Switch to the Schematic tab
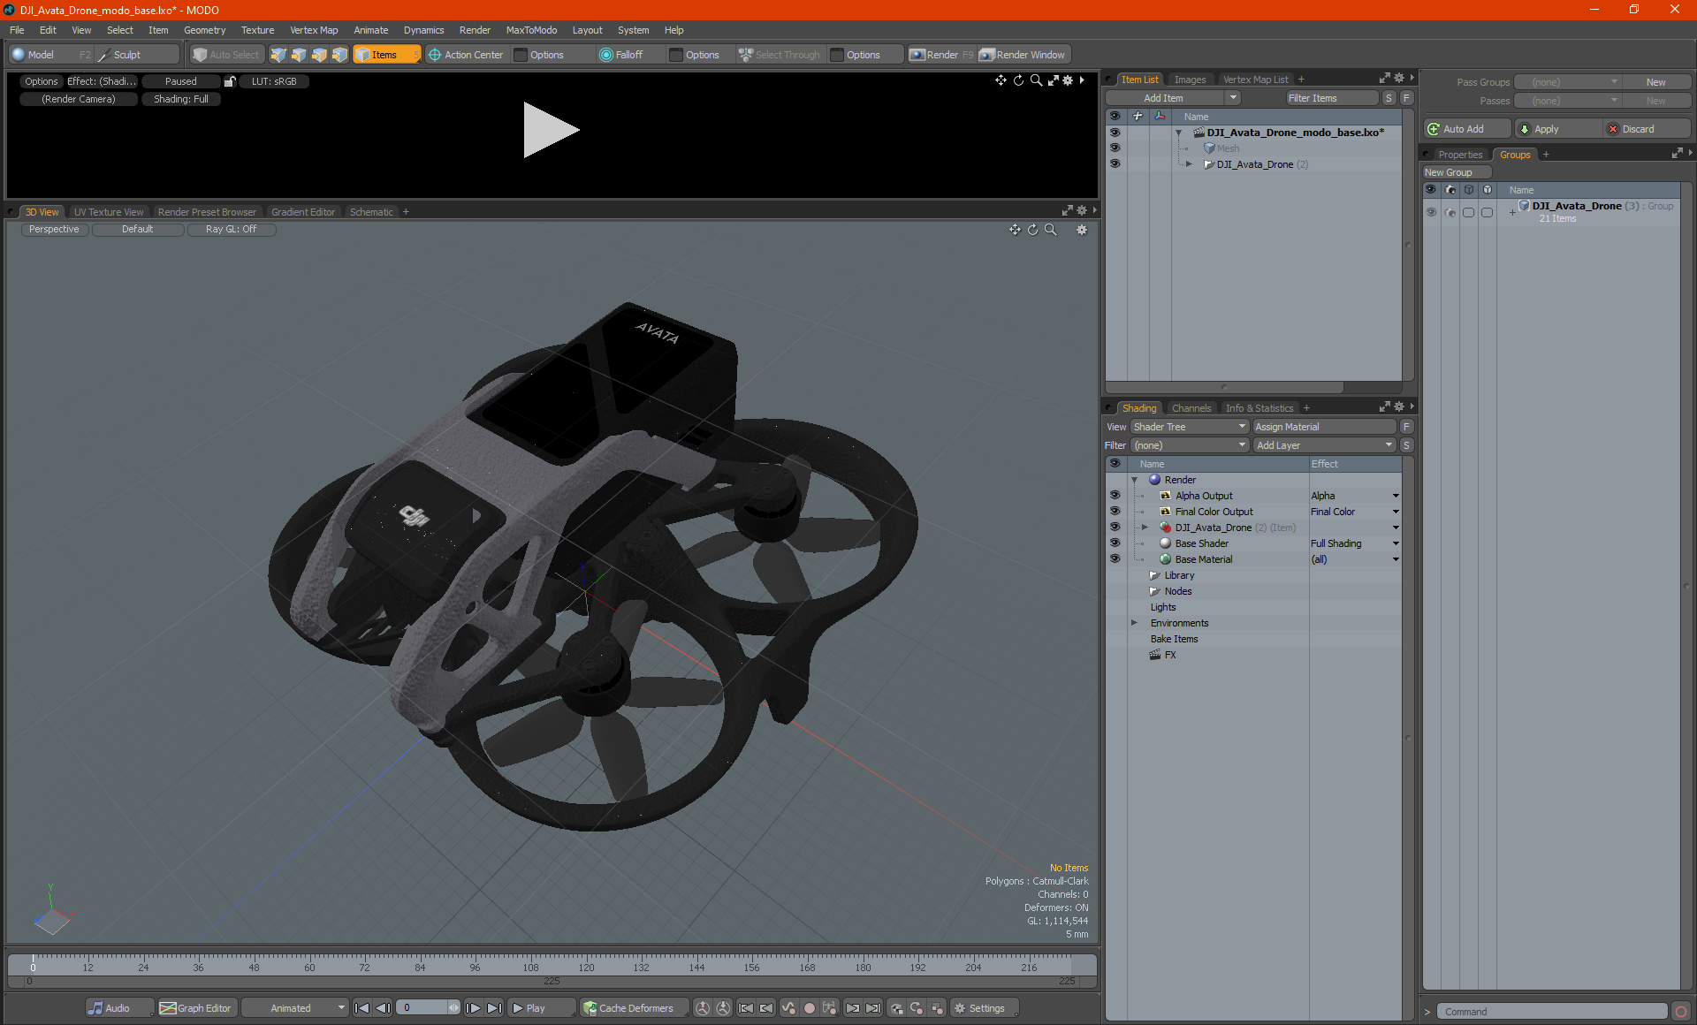Screen dimensions: 1697x1025 tap(371, 212)
